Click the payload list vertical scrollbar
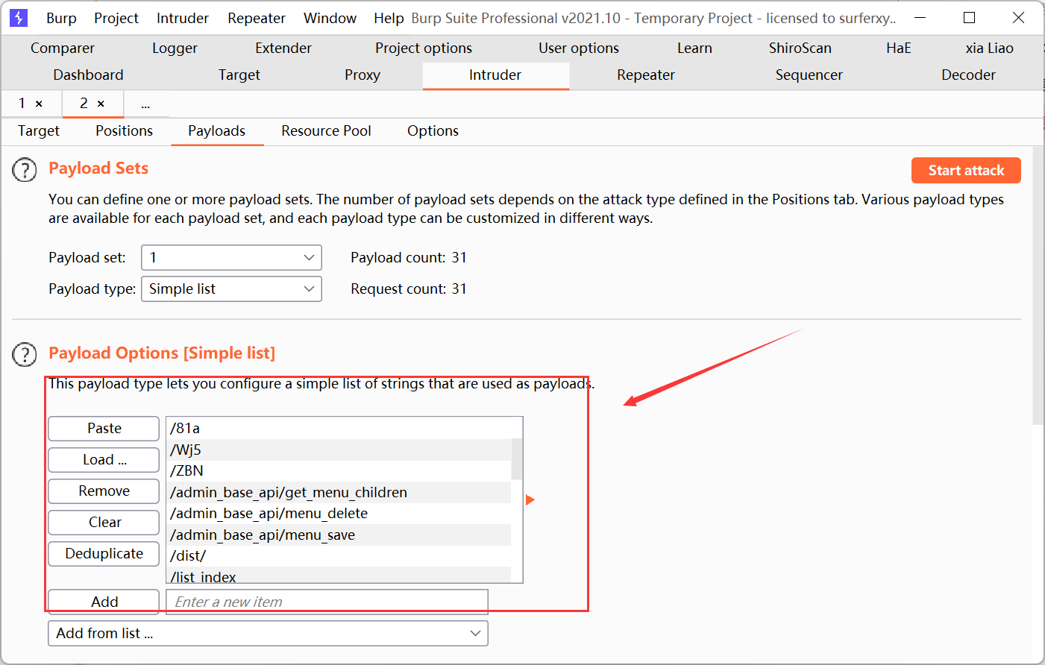1045x665 pixels. 516,458
